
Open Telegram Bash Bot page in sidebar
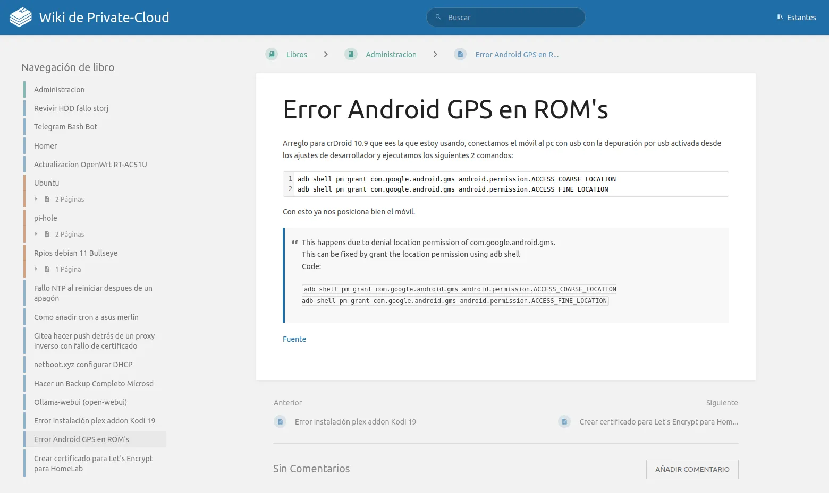(65, 127)
